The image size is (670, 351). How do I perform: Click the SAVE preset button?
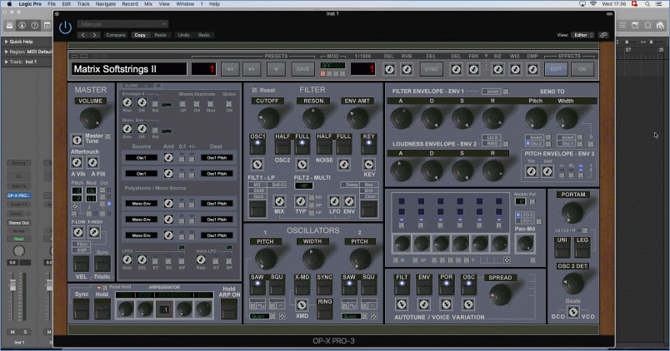click(x=303, y=69)
